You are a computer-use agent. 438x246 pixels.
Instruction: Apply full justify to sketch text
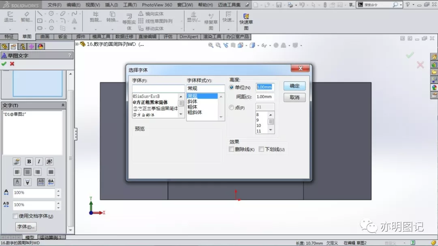[x=51, y=172]
